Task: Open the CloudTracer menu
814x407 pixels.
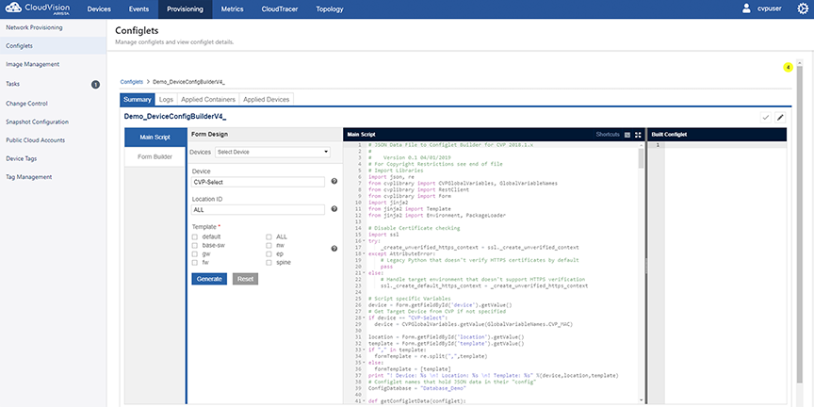Action: pyautogui.click(x=279, y=9)
